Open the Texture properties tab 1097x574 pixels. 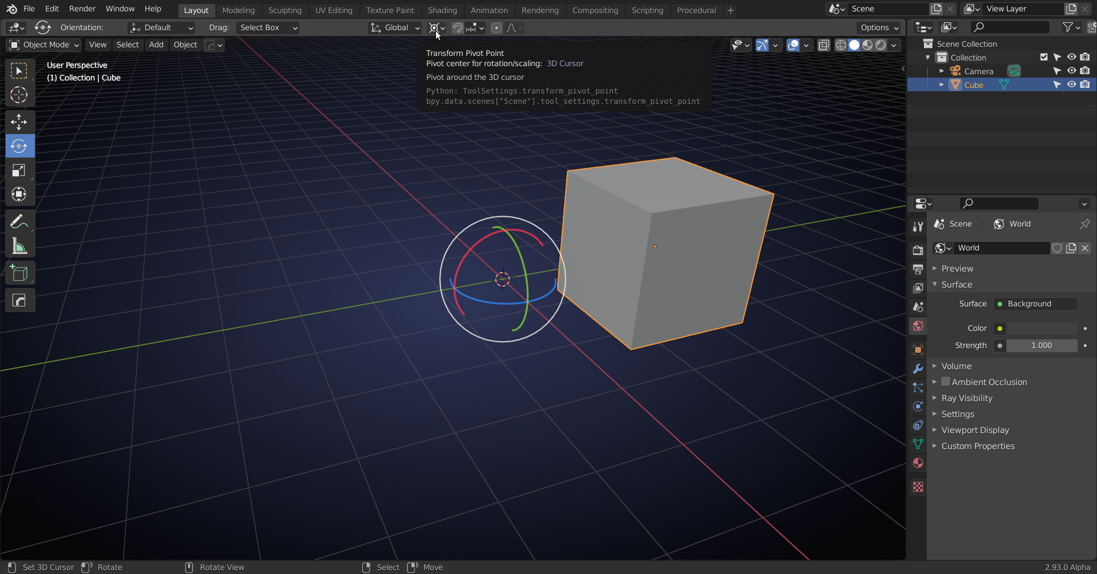pyautogui.click(x=918, y=487)
